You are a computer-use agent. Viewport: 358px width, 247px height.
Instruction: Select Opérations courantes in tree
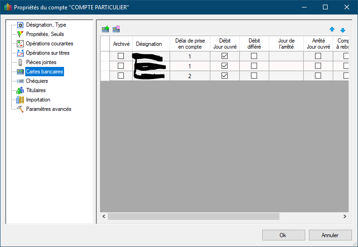(50, 44)
